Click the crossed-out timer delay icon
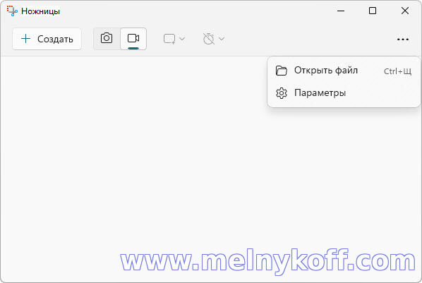 tap(209, 39)
